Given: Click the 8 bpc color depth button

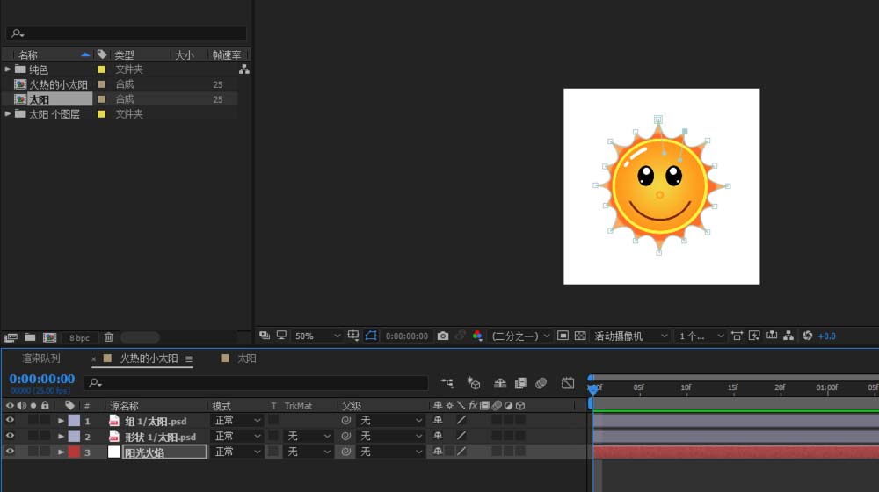Looking at the screenshot, I should [x=79, y=337].
